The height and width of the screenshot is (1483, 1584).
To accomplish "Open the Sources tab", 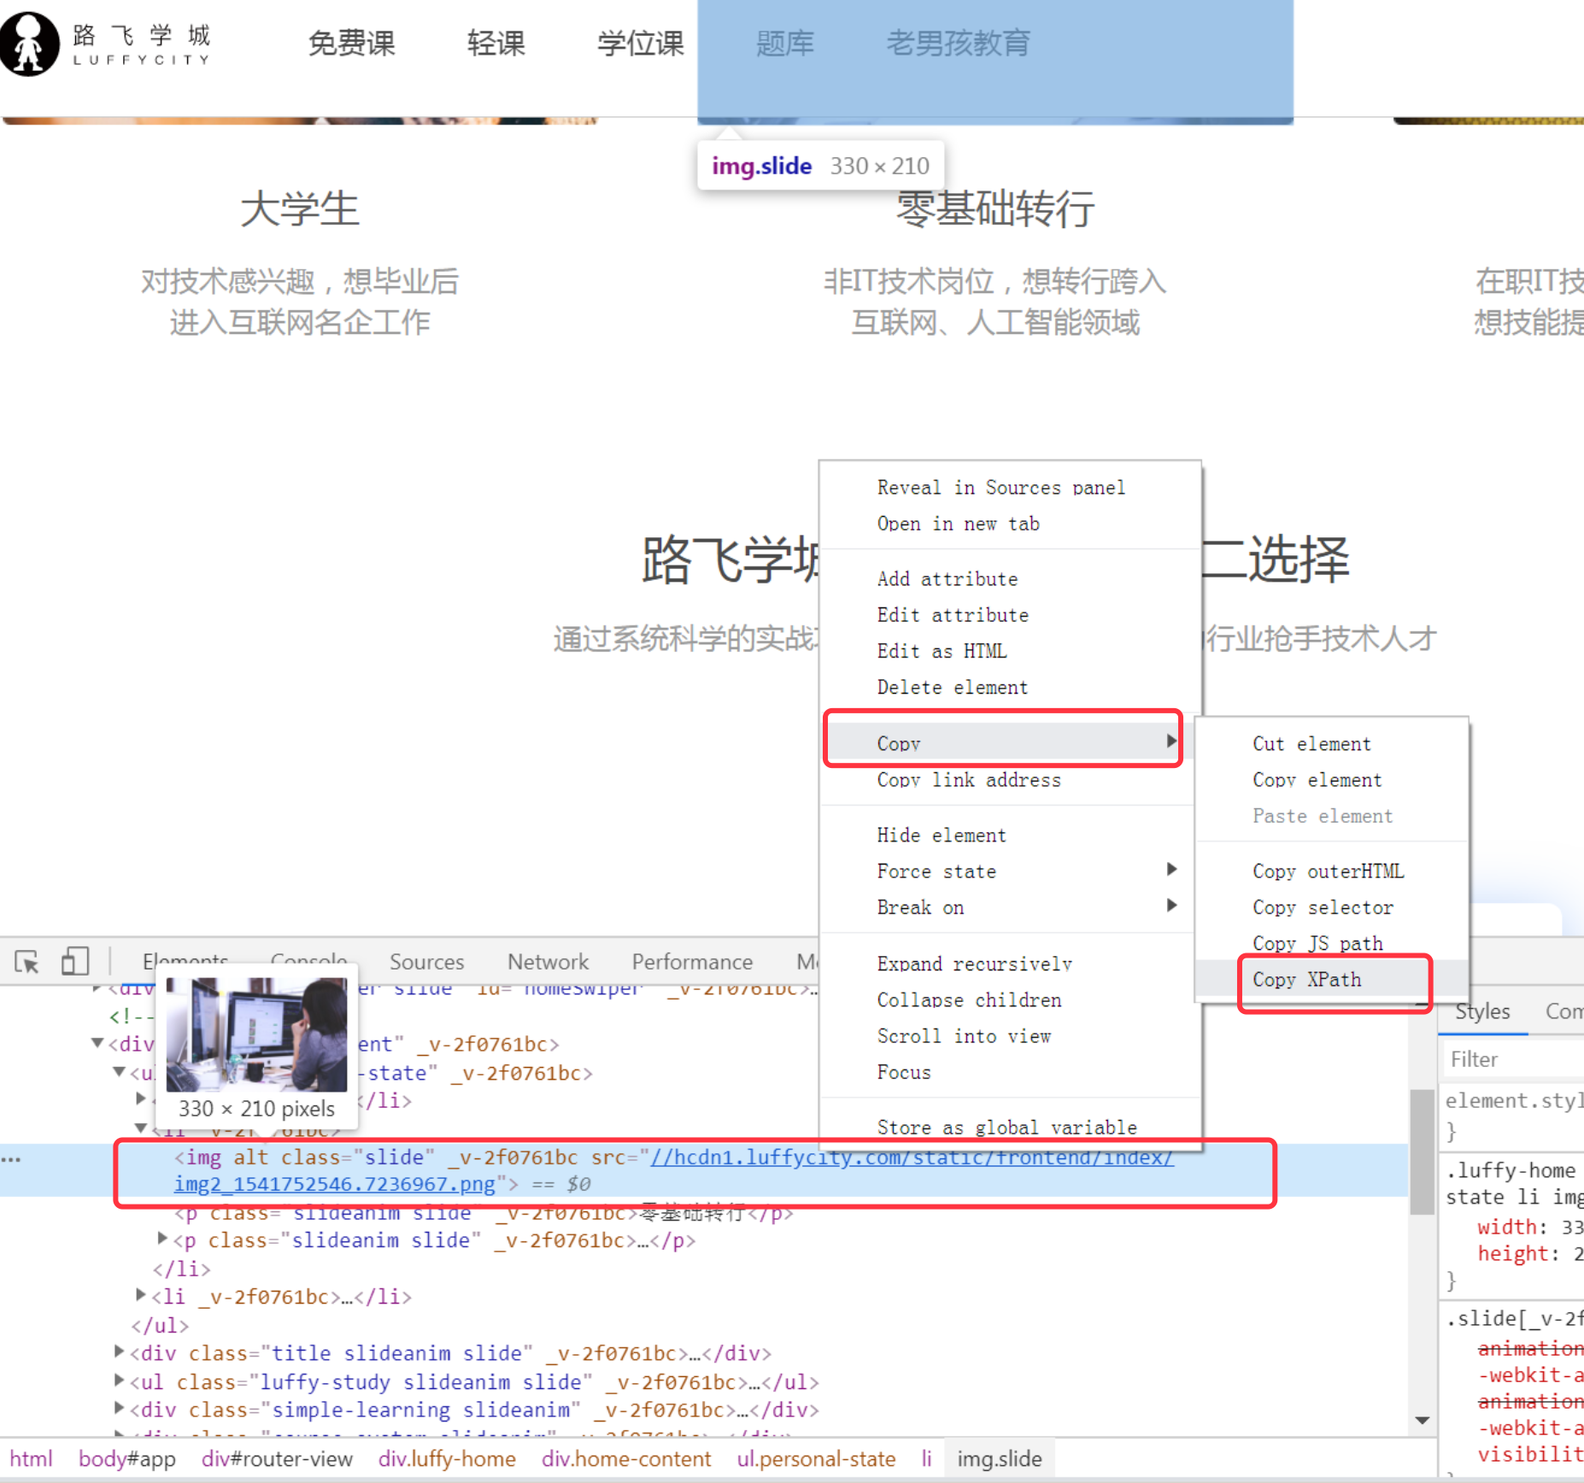I will pos(426,962).
